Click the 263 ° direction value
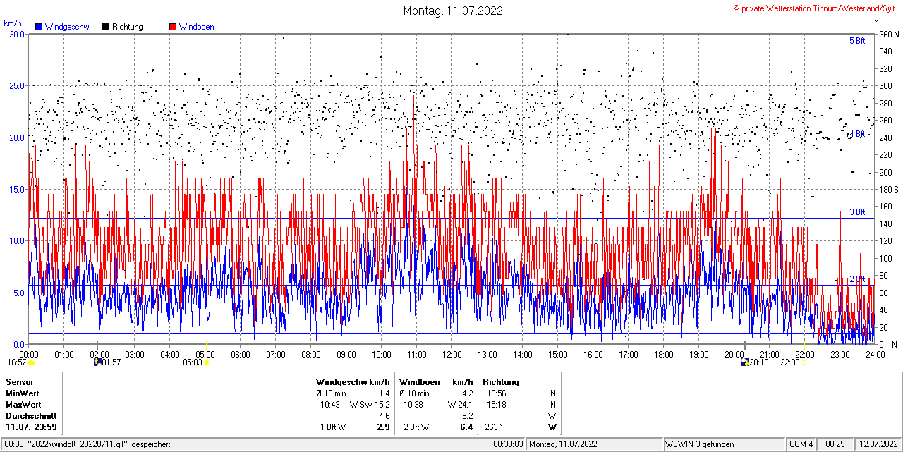This screenshot has height=452, width=903. click(x=493, y=427)
